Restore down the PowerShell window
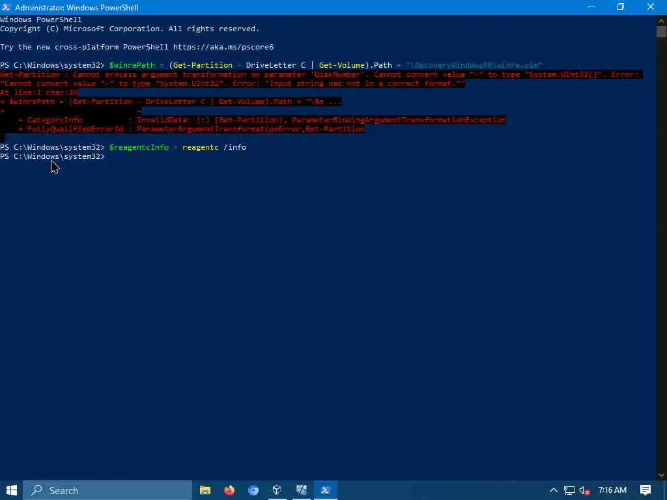The image size is (667, 500). (621, 7)
